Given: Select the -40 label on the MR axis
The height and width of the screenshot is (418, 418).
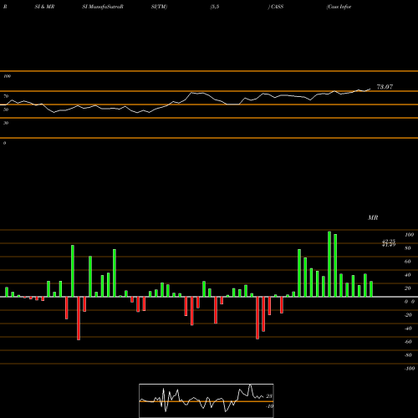Looking at the screenshot, I should [408, 329].
